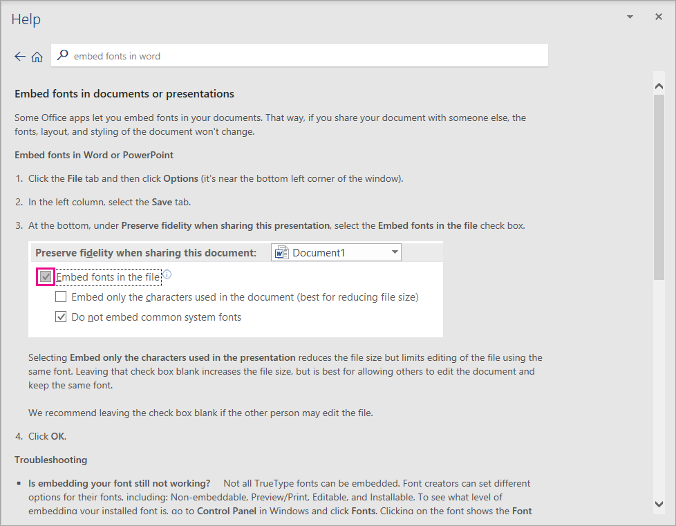Click step 2 'select the Save tab' text

click(149, 203)
